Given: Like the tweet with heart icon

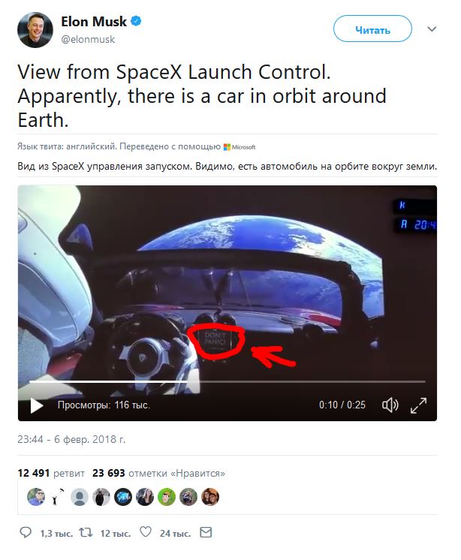Looking at the screenshot, I should (x=146, y=532).
